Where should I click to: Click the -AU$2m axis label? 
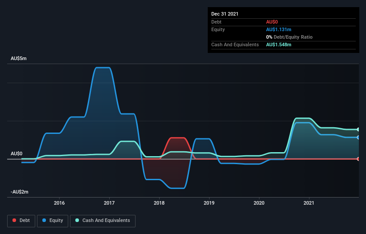20,192
